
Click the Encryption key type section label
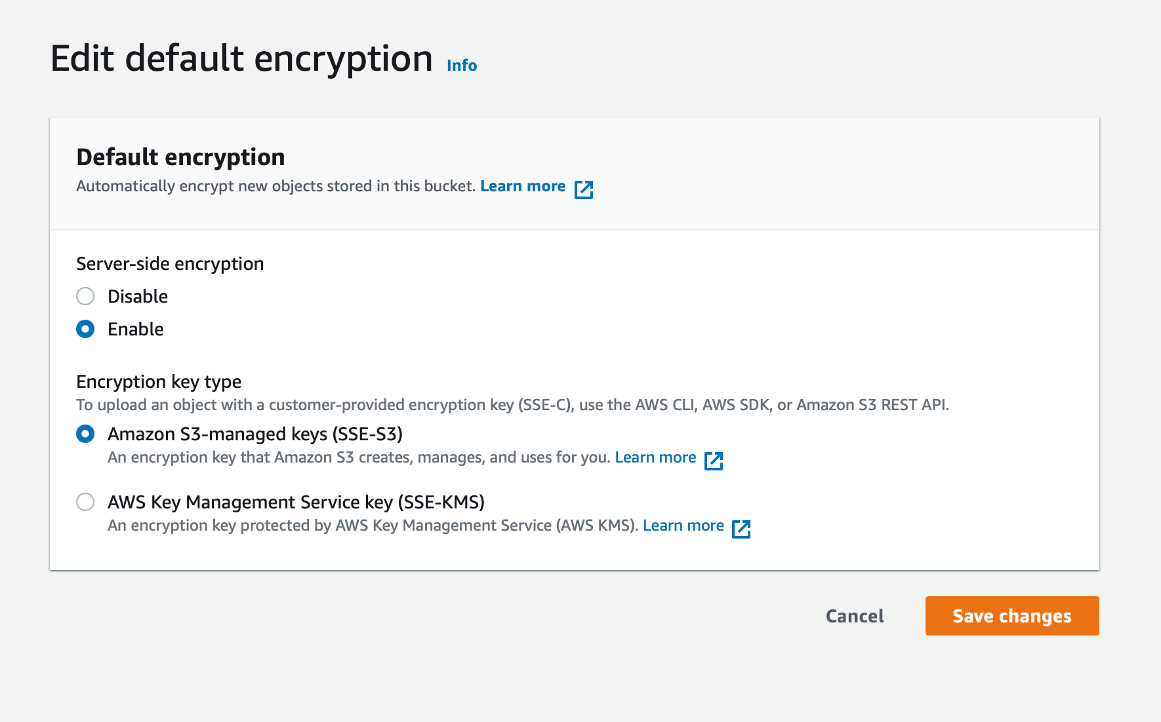coord(159,381)
